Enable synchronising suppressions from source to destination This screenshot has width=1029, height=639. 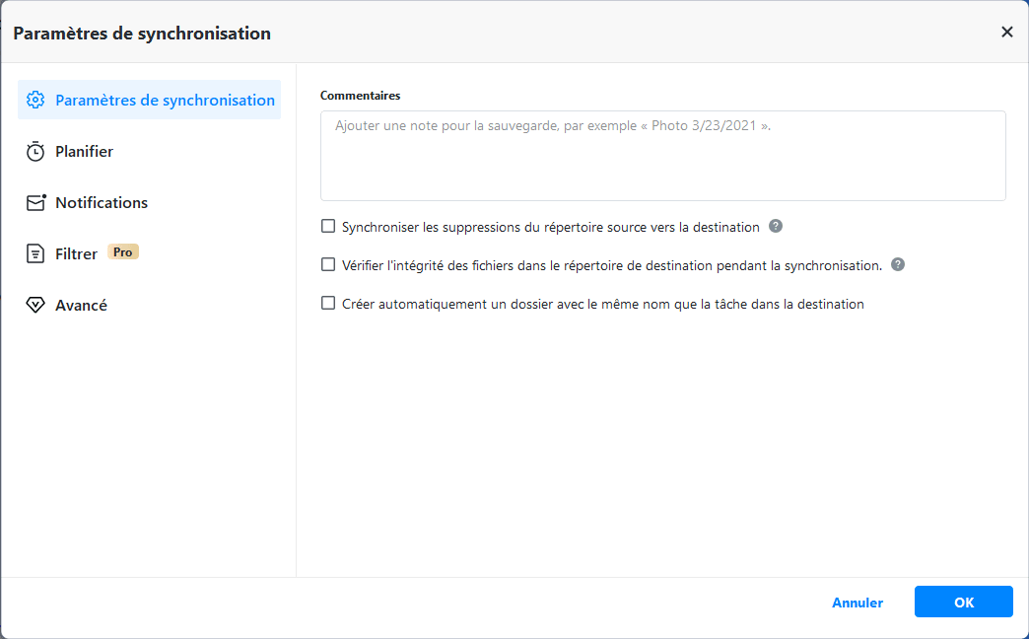[328, 227]
